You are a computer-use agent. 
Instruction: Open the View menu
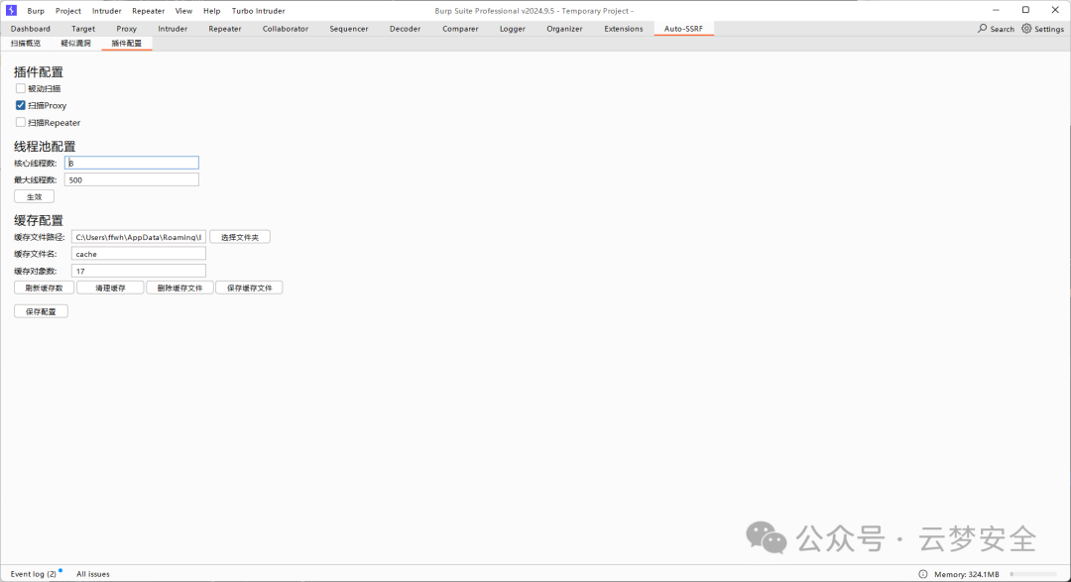coord(183,11)
